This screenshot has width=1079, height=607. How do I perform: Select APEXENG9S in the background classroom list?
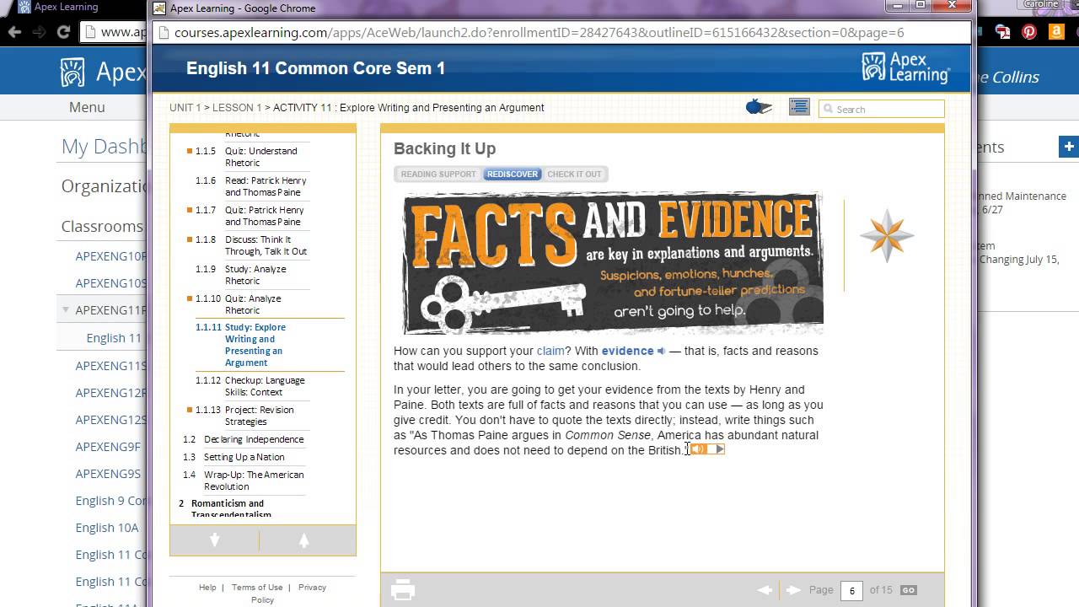click(108, 474)
